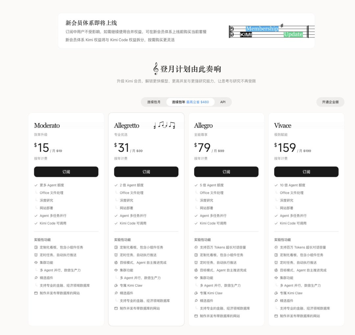
Task: Click the 开通企业版 button
Action: point(330,102)
